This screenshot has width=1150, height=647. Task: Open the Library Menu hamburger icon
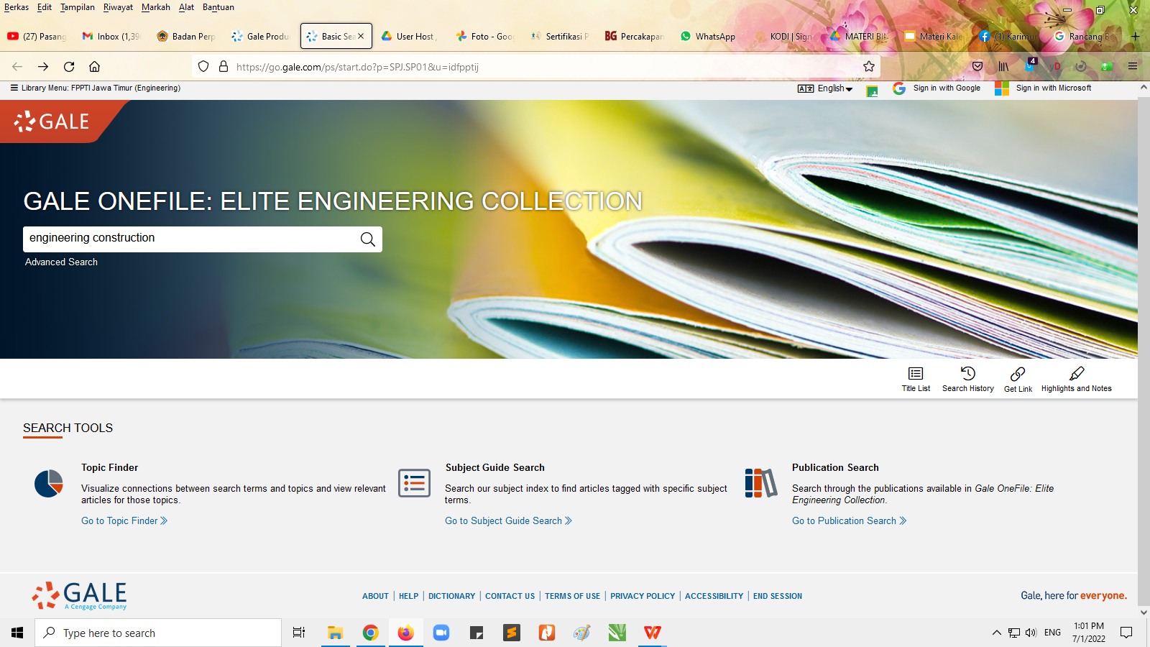tap(14, 88)
